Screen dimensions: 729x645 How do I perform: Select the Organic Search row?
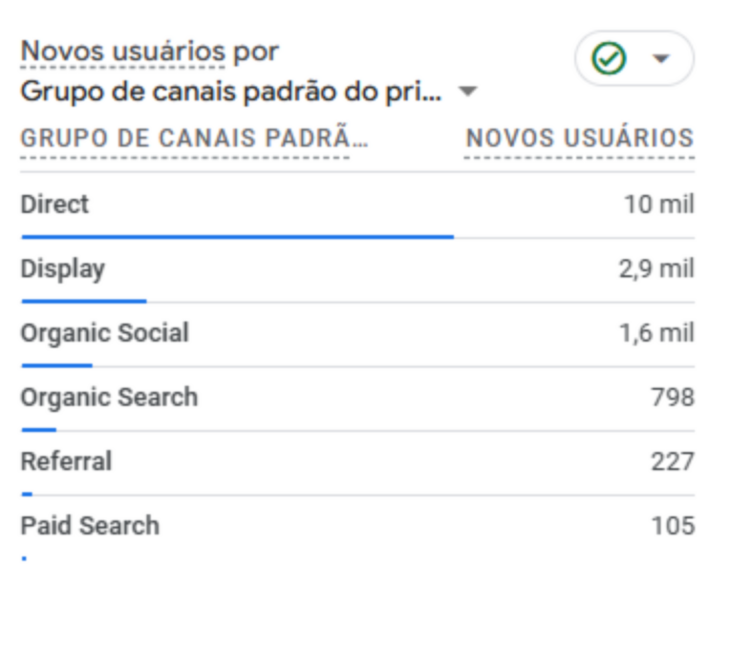coord(109,398)
